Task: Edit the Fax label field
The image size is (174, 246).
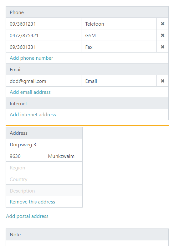Action: 119,47
